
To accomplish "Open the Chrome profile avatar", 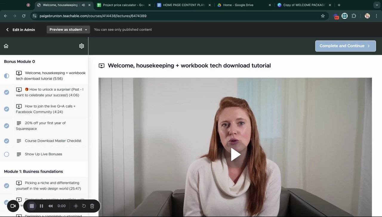I will click(367, 16).
